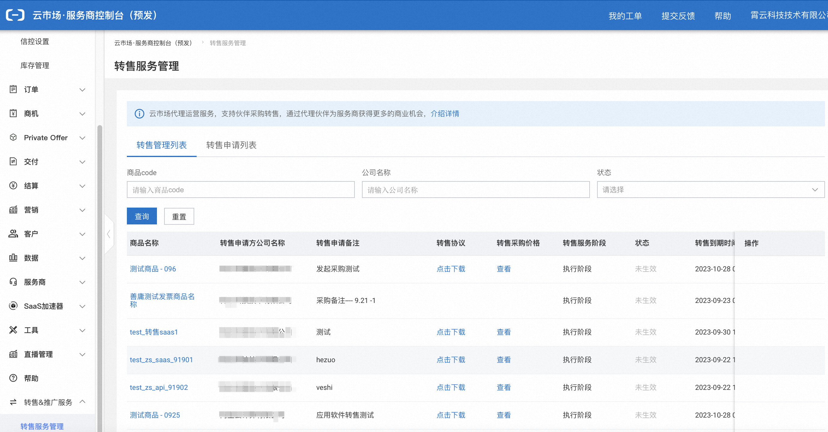This screenshot has width=828, height=432.
Task: Collapse the sidebar with the arrow handle
Action: coord(109,234)
